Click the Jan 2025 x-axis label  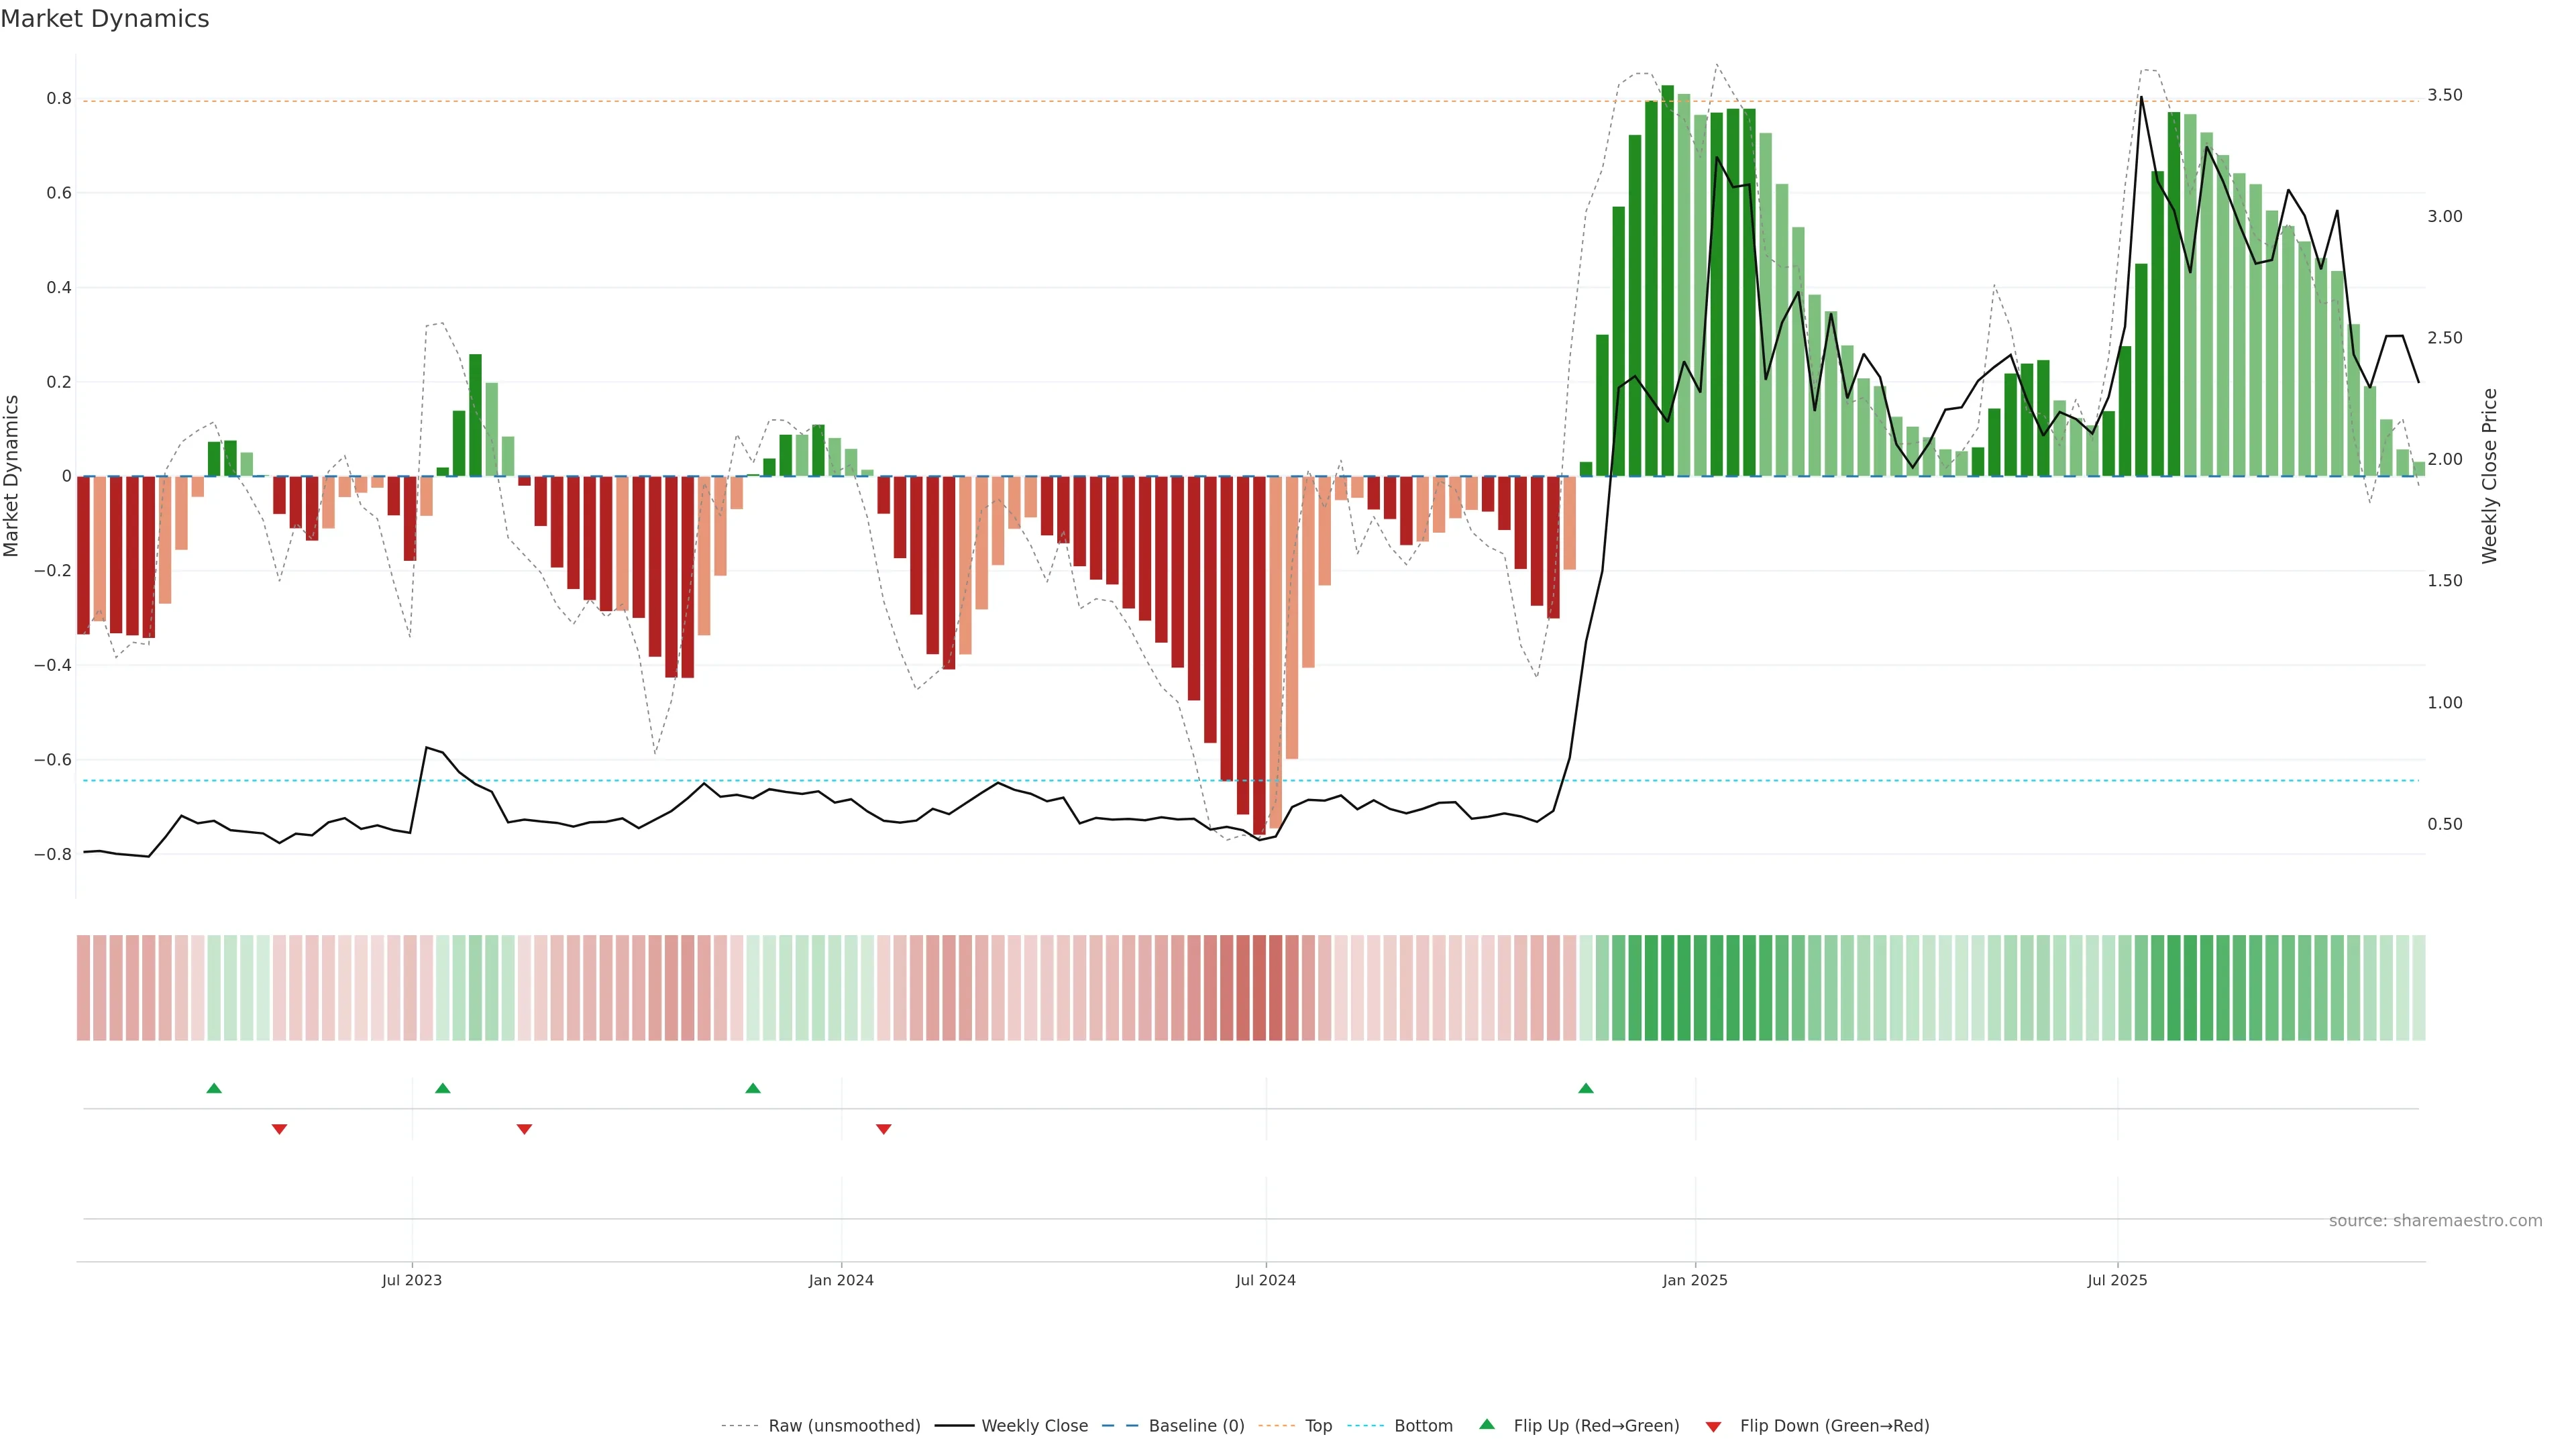1695,1280
